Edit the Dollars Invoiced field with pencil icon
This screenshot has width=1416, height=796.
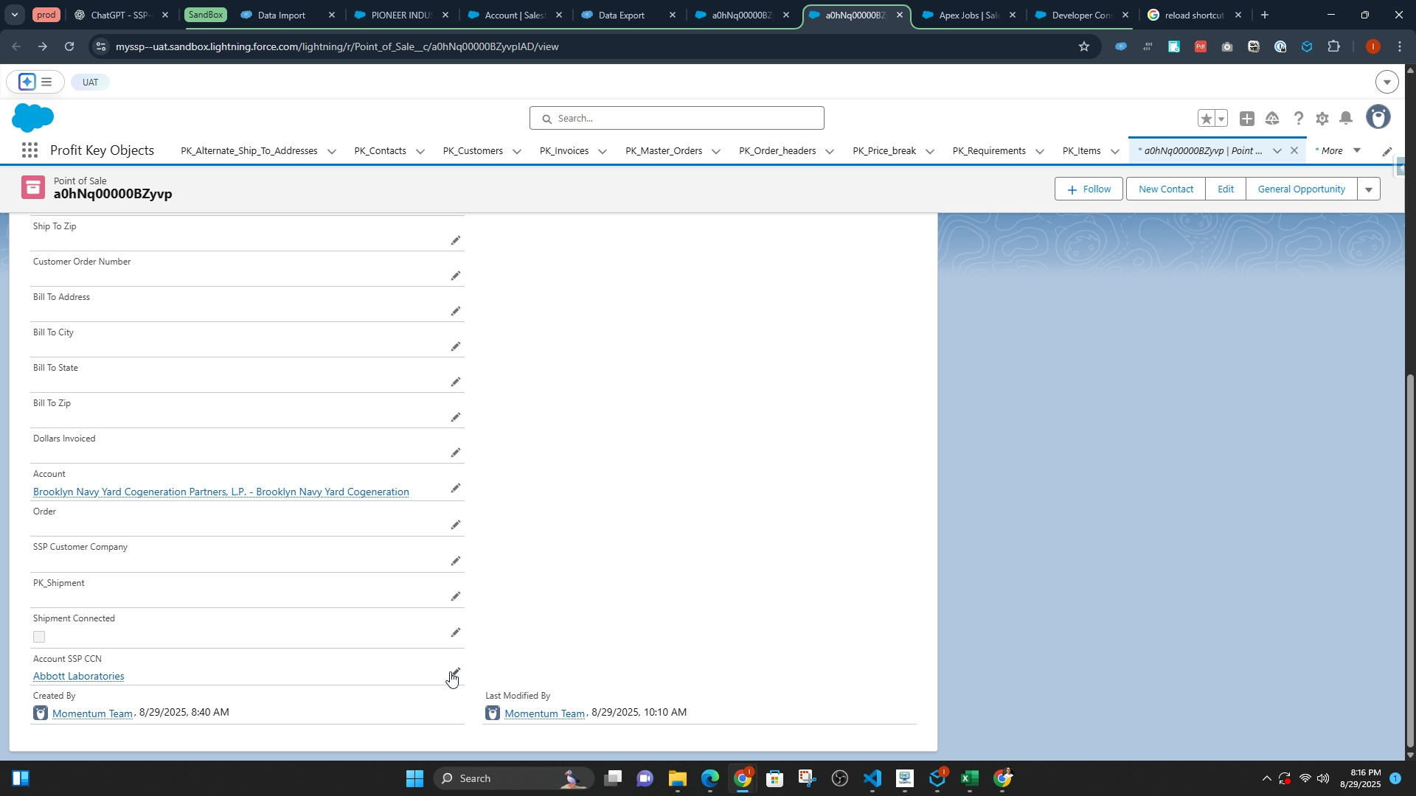click(x=456, y=453)
